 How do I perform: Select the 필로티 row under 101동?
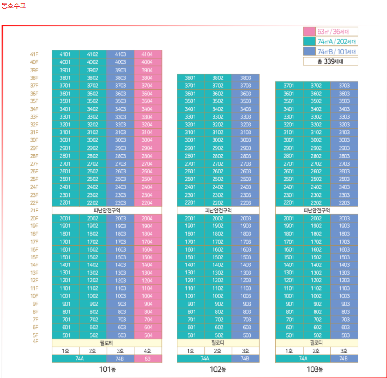point(107,343)
